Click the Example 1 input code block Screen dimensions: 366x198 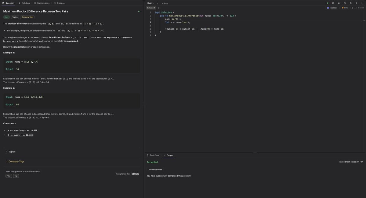click(x=71, y=65)
